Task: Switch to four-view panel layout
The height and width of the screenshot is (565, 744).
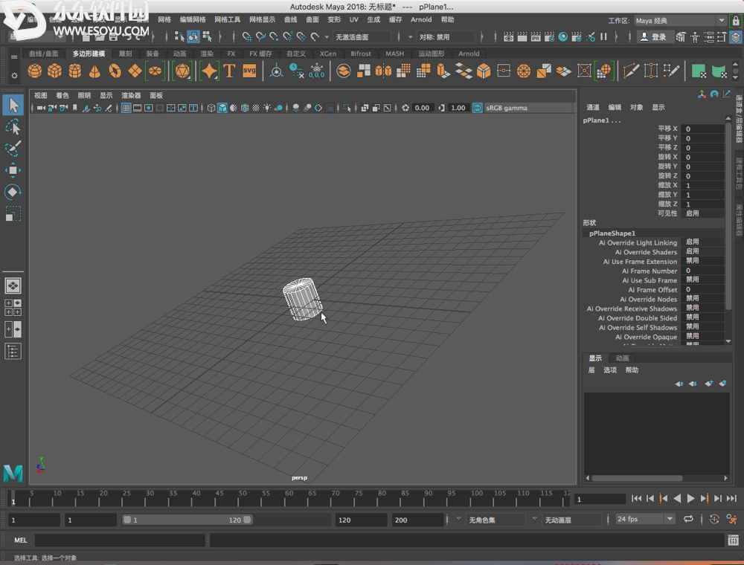Action: (13, 307)
